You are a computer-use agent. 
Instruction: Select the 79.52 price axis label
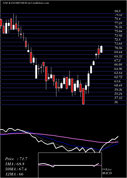pyautogui.click(x=118, y=15)
